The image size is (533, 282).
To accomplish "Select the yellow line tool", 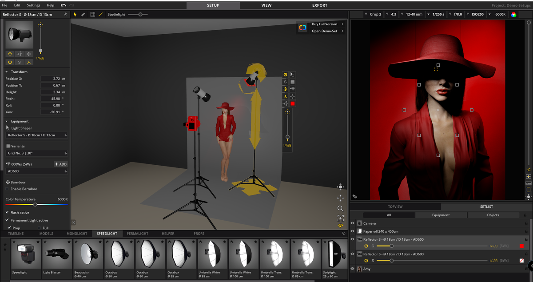I will click(100, 14).
